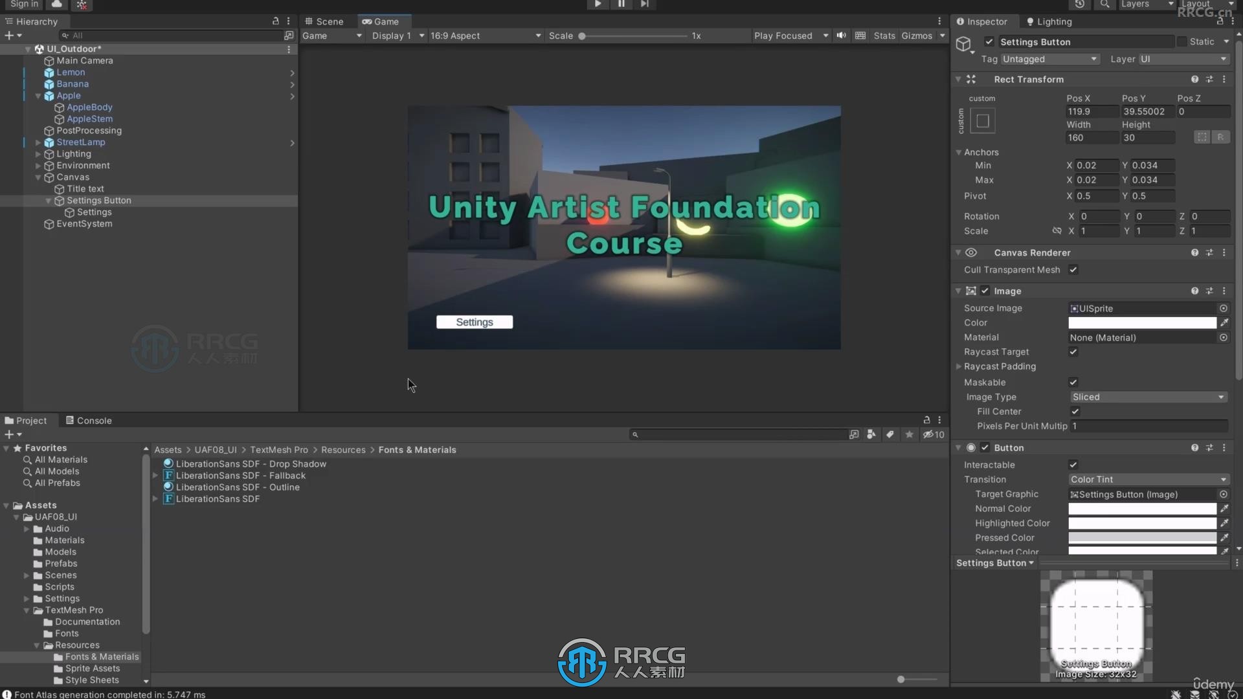The width and height of the screenshot is (1243, 699).
Task: Toggle constrained proportions scale link icon
Action: [1057, 231]
